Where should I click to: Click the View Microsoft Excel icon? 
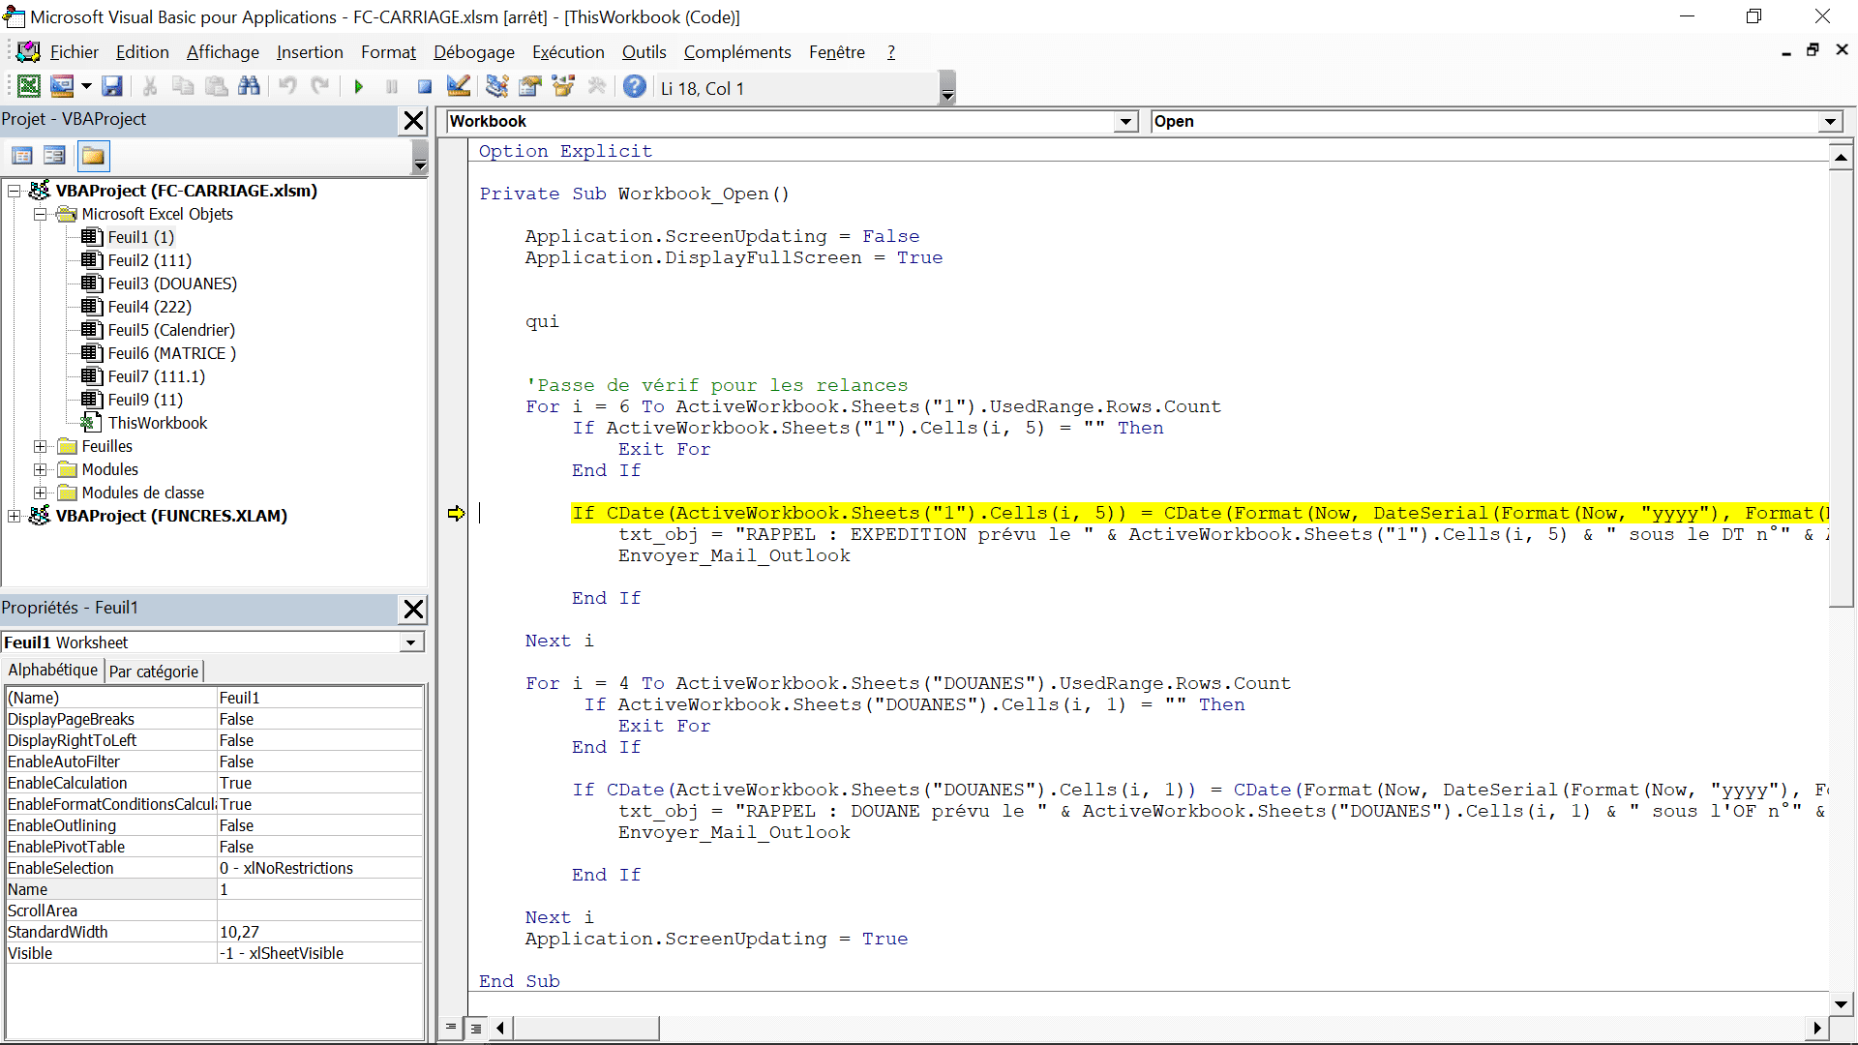pos(29,87)
